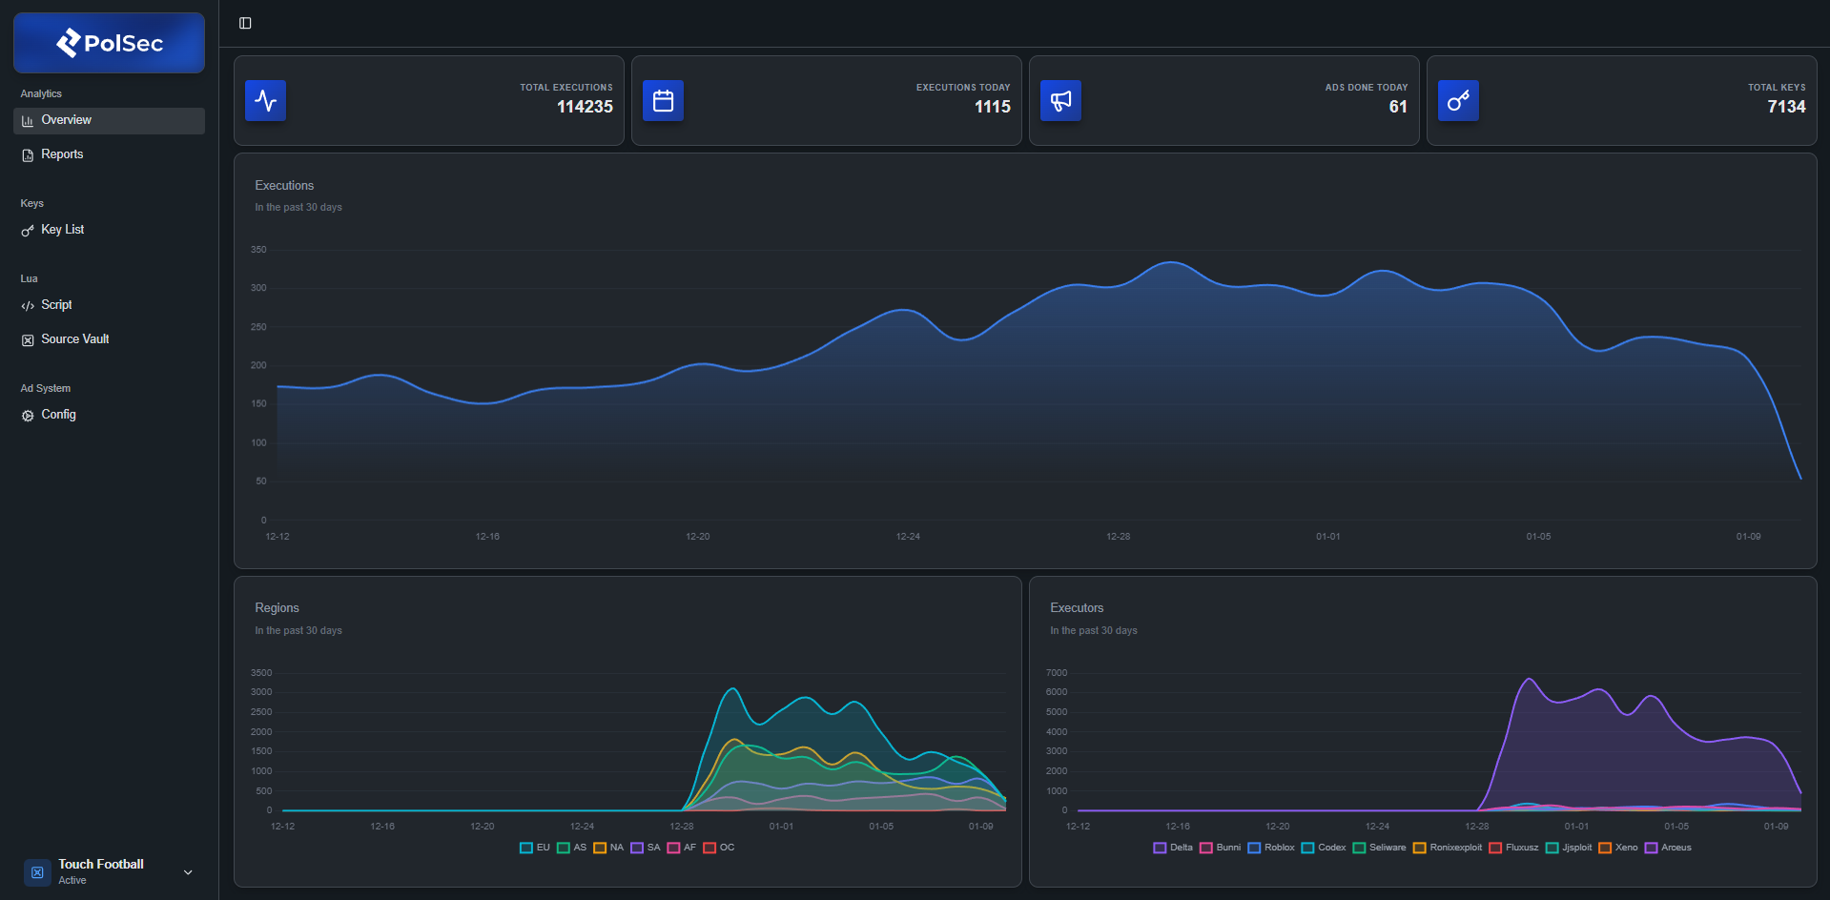The width and height of the screenshot is (1830, 900).
Task: Click the Overview bar chart icon
Action: point(28,121)
